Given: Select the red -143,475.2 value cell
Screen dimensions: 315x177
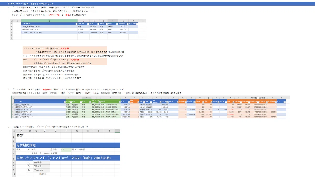Looking at the screenshot, I should coord(231,110).
